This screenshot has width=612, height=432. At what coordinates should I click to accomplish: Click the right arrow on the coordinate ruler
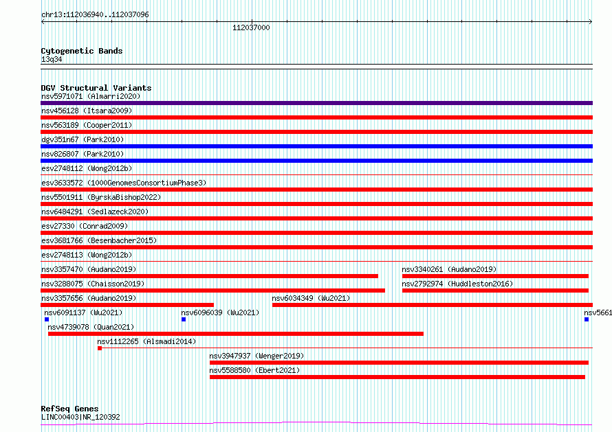(x=591, y=22)
